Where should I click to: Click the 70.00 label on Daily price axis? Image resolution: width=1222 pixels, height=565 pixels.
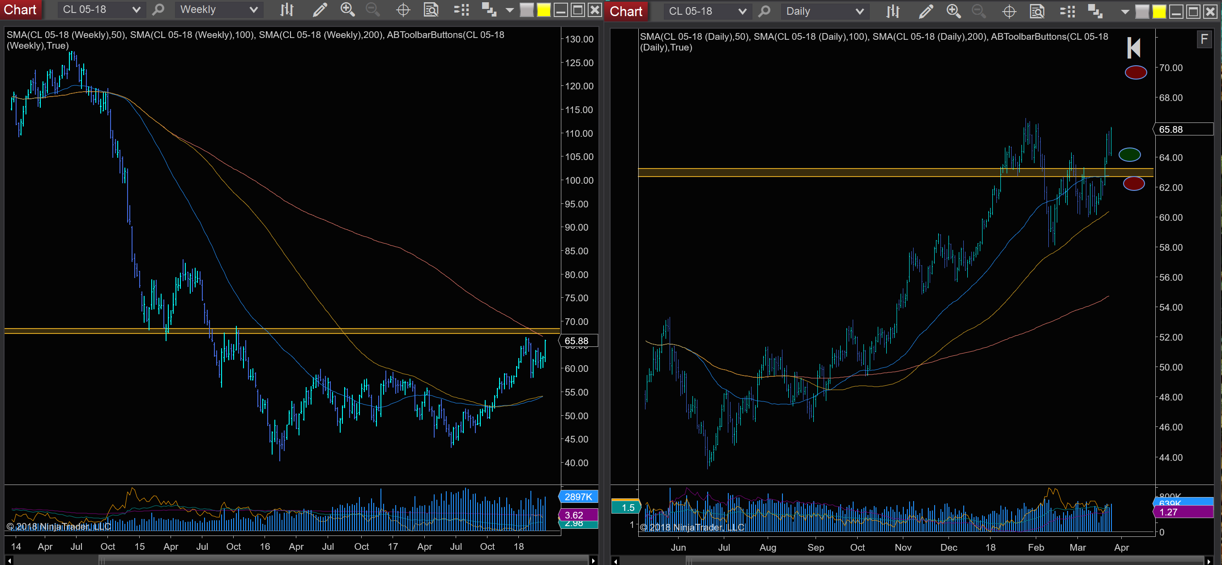coord(1170,68)
